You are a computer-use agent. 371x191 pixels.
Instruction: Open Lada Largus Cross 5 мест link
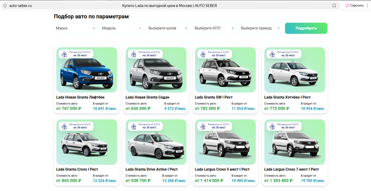click(x=222, y=169)
